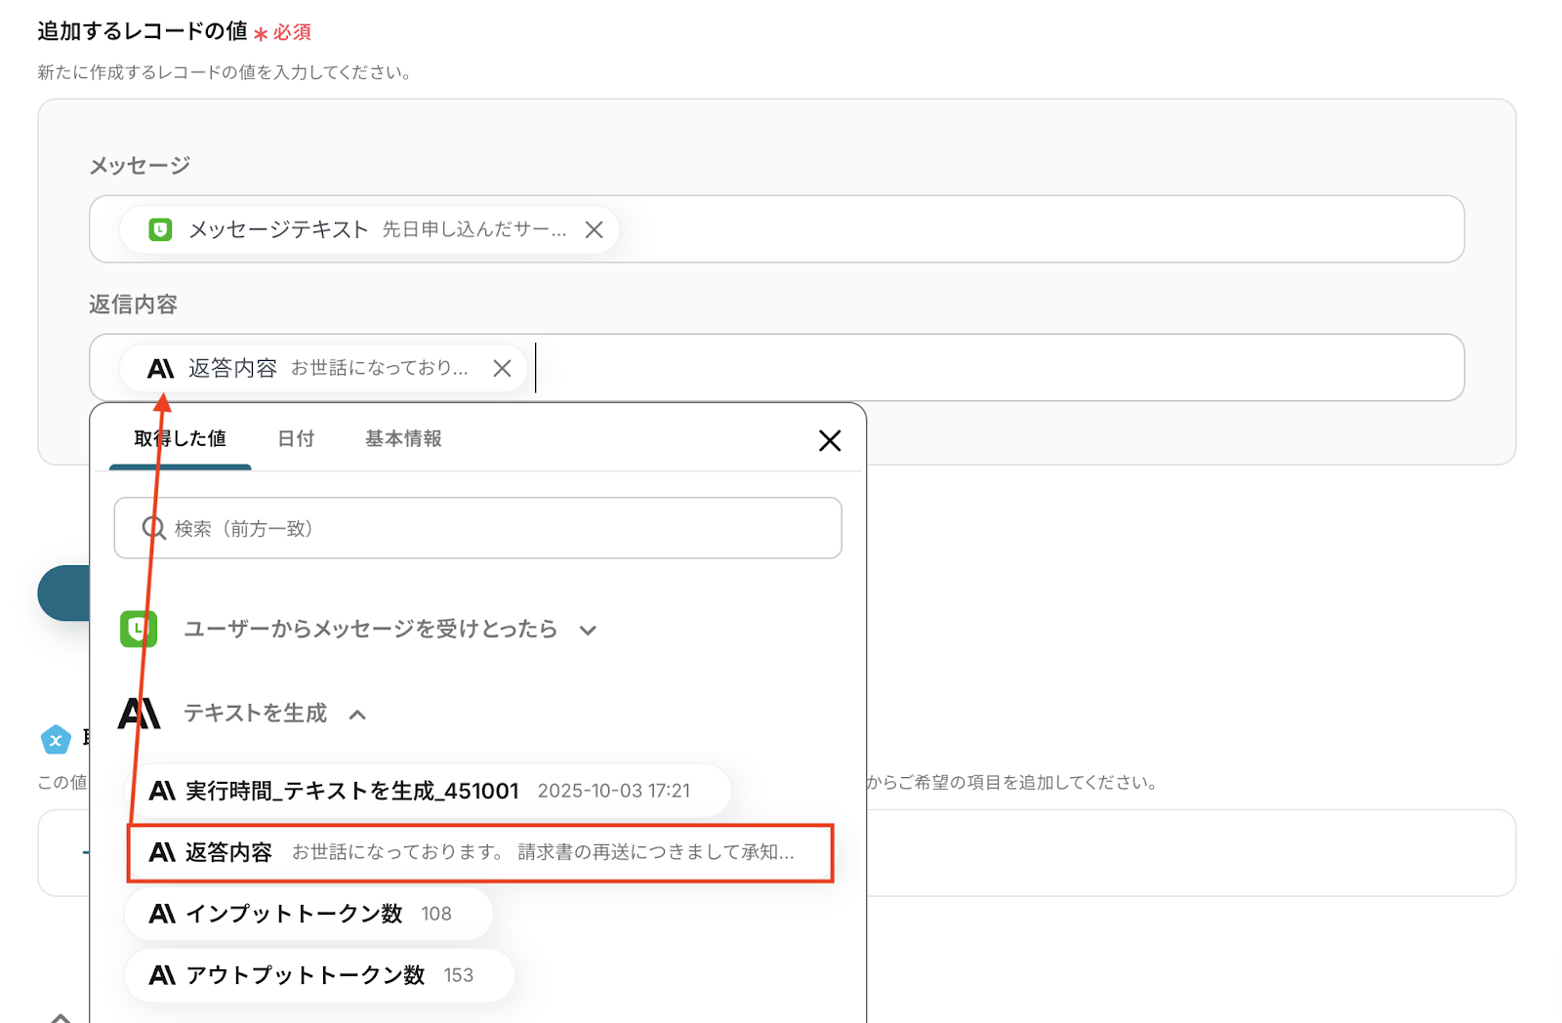This screenshot has height=1023, width=1562.
Task: Click the メッセージテキスト chip label
Action: coord(278,229)
